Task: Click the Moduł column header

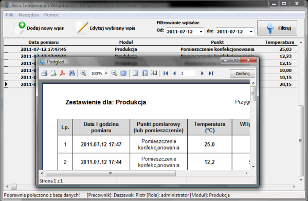Action: tap(126, 42)
